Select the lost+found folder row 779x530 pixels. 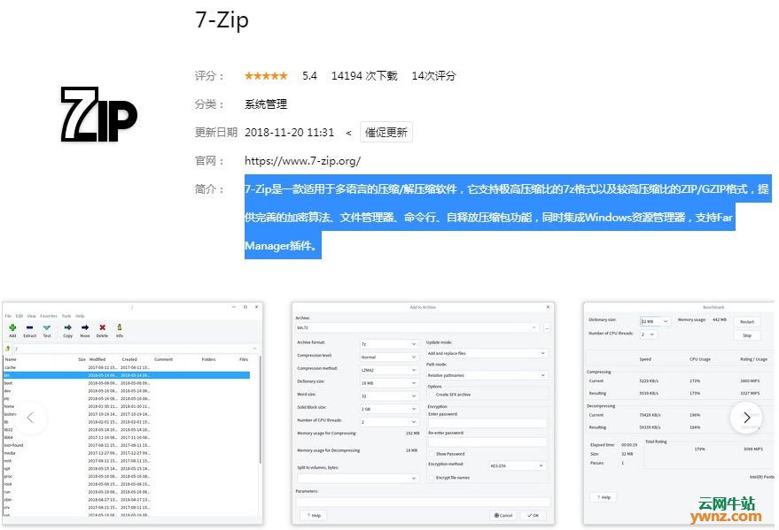126,445
